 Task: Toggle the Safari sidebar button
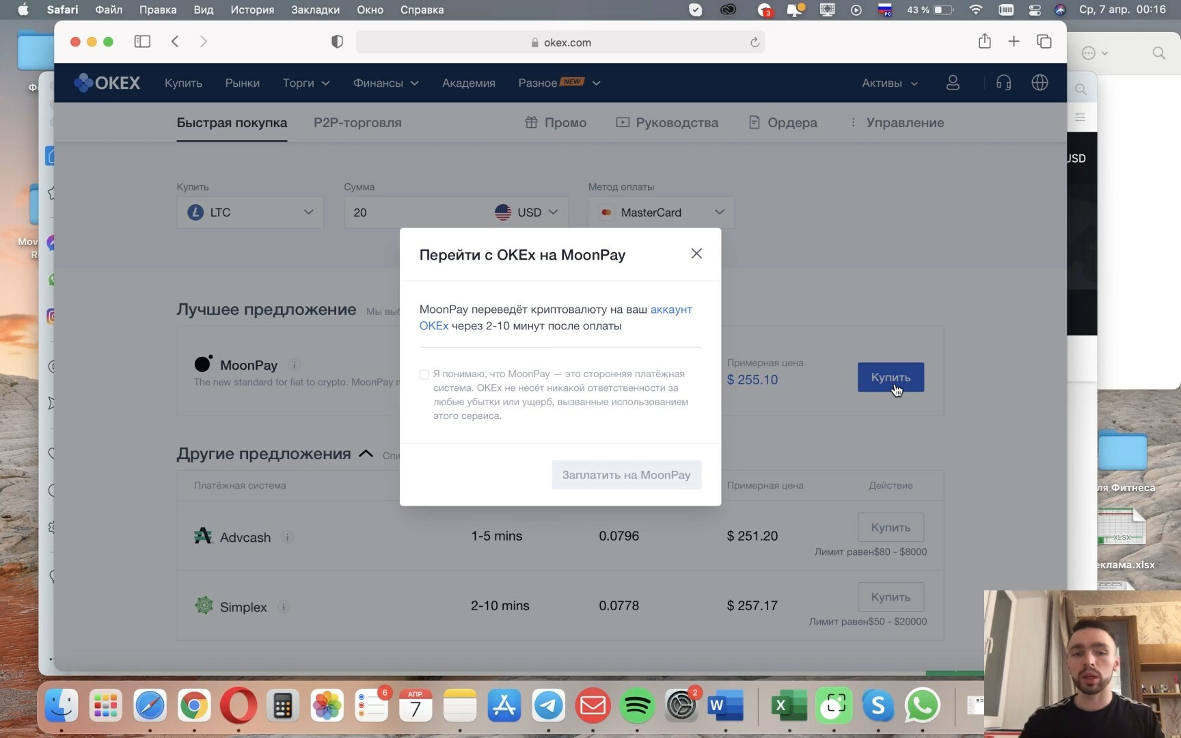click(x=142, y=42)
